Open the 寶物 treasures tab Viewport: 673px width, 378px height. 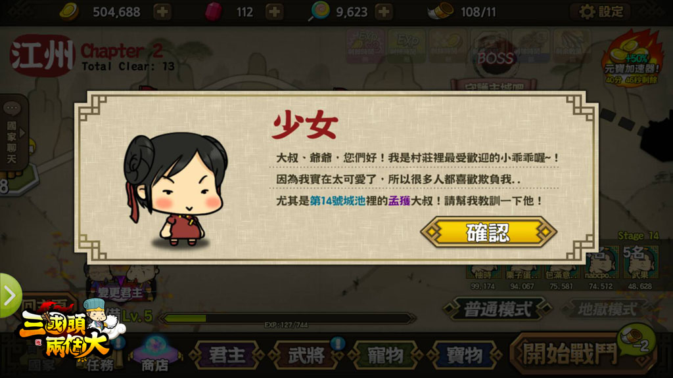[465, 355]
